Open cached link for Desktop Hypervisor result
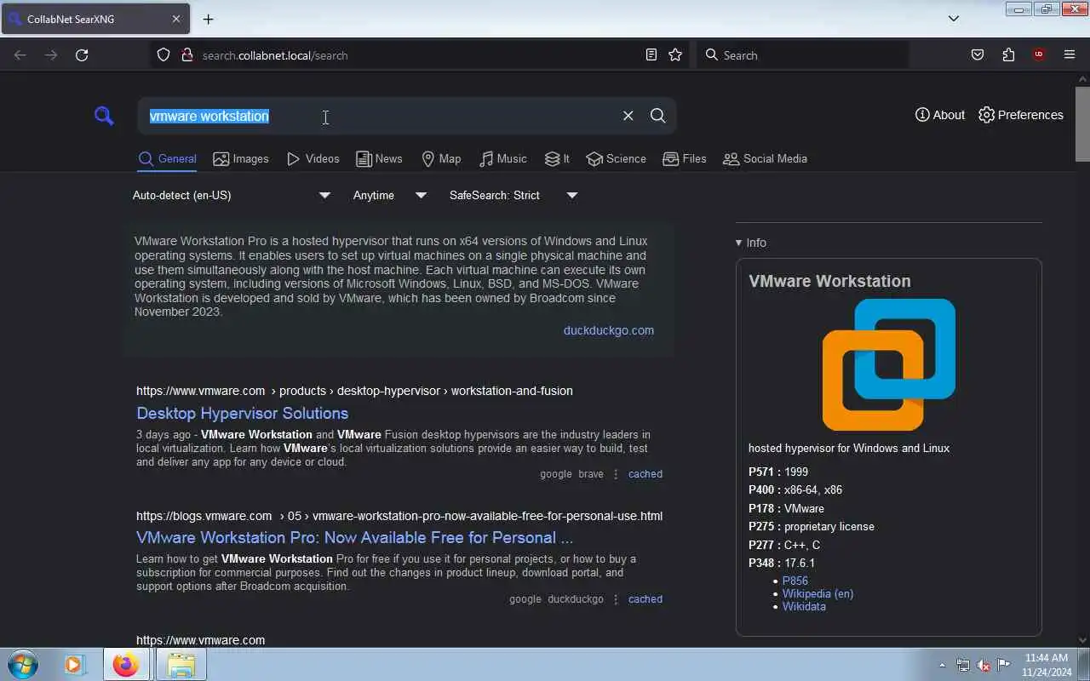The image size is (1090, 681). pos(645,474)
